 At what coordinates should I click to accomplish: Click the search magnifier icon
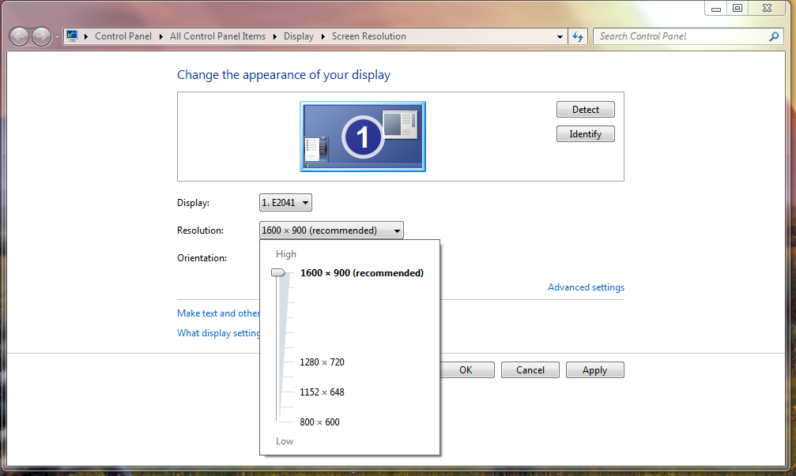774,36
